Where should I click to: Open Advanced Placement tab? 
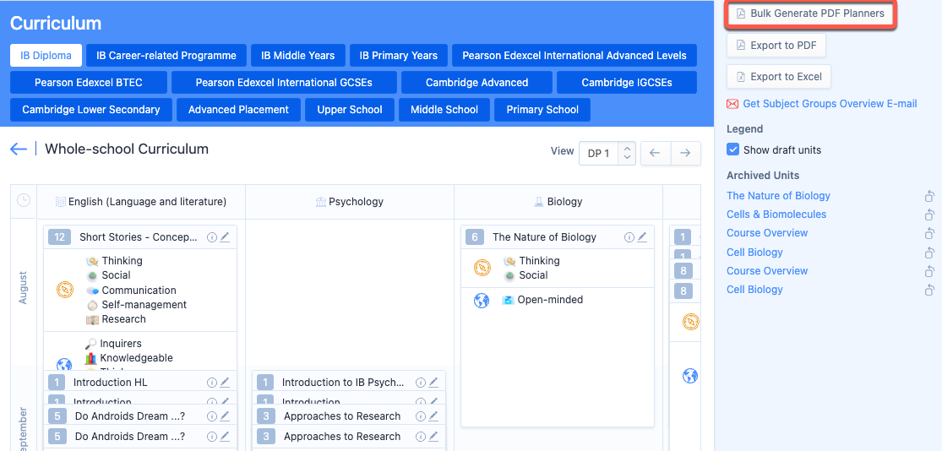pos(238,109)
